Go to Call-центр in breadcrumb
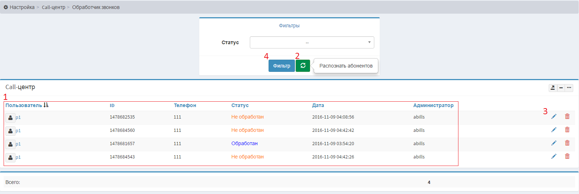This screenshot has width=579, height=194. click(x=53, y=7)
